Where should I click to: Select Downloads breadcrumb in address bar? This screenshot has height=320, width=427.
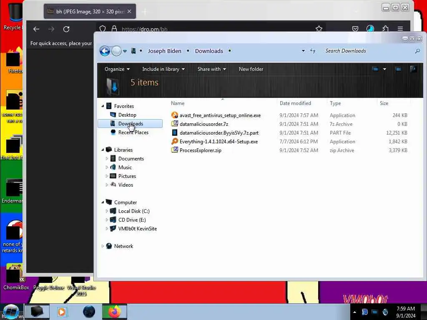coord(209,51)
